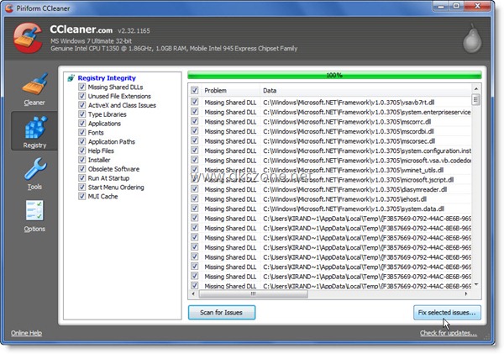504x354 pixels.
Task: Click the horizontal scrollbar right arrow
Action: (466, 293)
